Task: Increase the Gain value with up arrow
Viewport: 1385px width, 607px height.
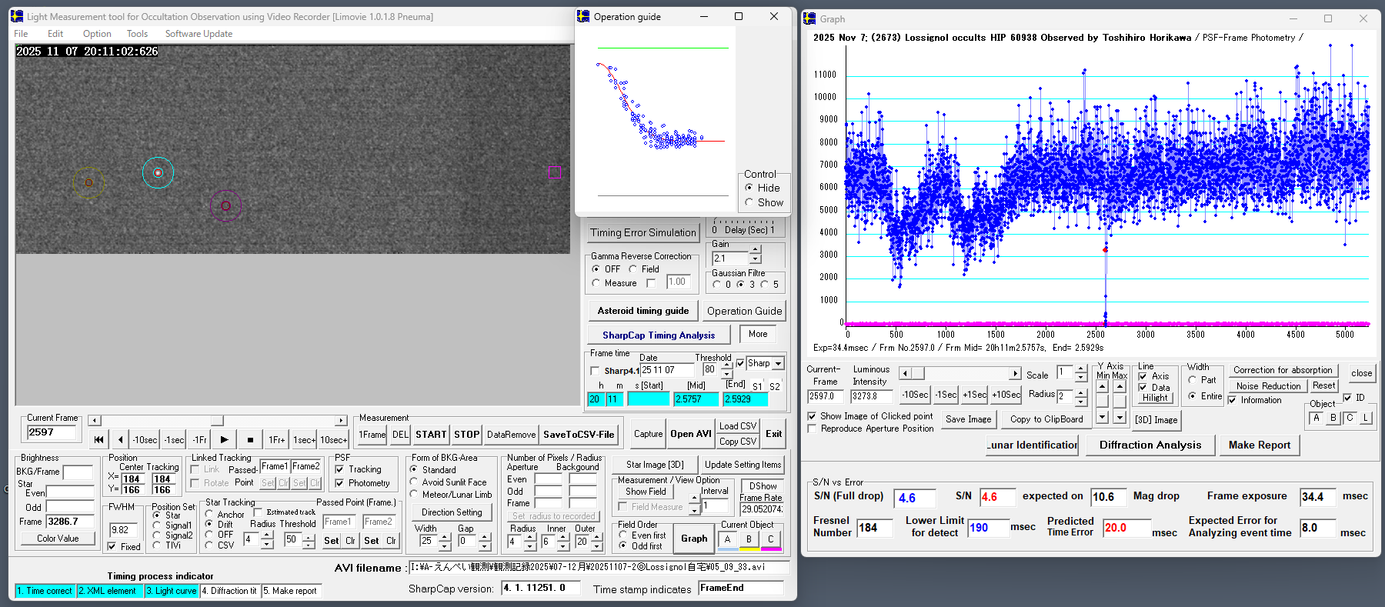Action: point(756,250)
